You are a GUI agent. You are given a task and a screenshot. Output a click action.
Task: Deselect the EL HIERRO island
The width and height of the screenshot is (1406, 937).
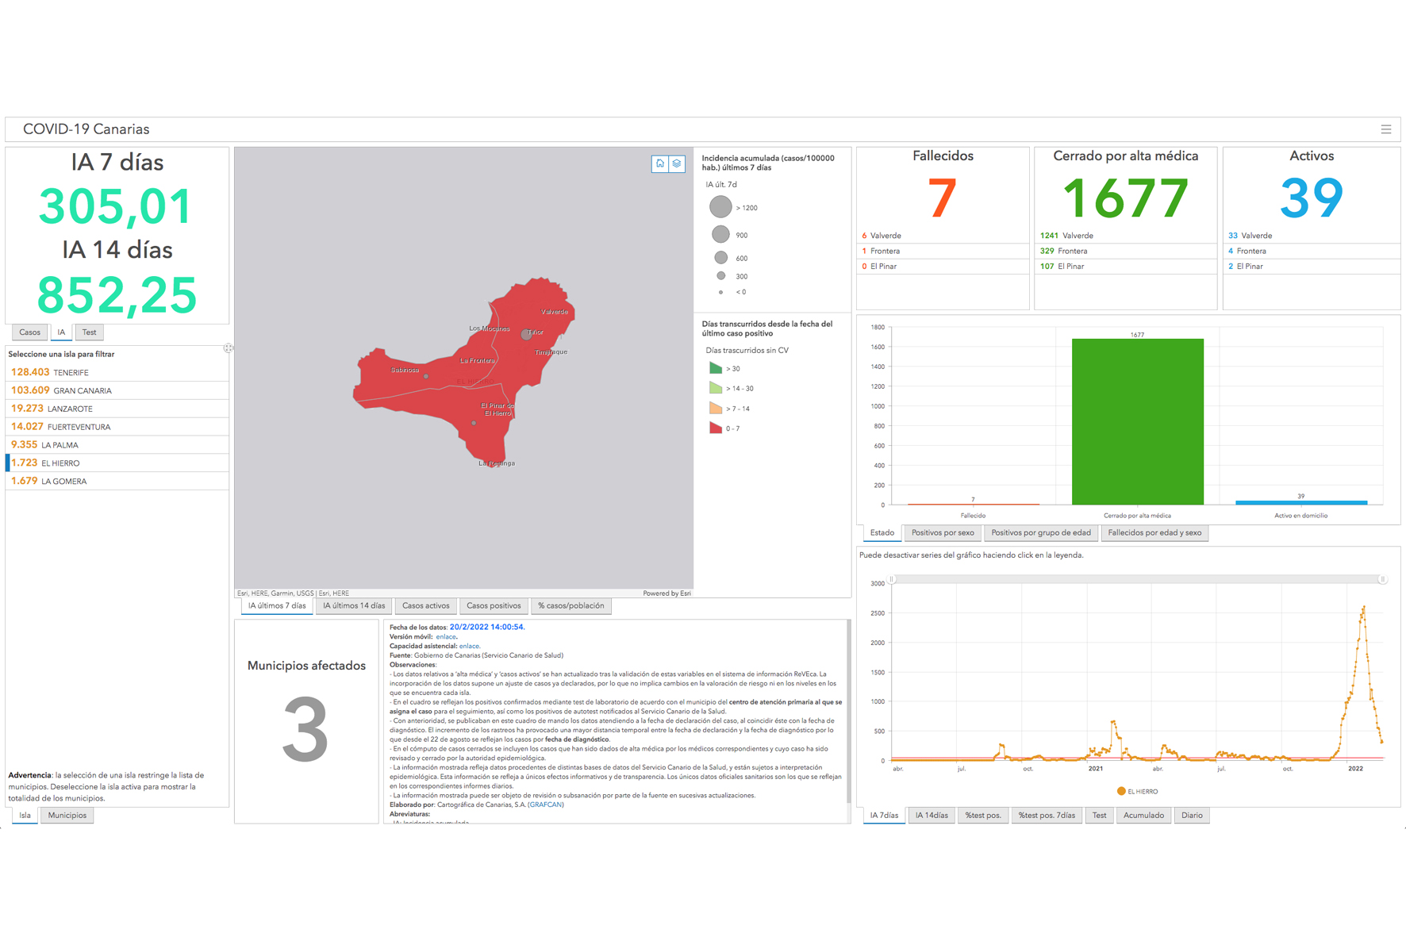click(x=60, y=463)
